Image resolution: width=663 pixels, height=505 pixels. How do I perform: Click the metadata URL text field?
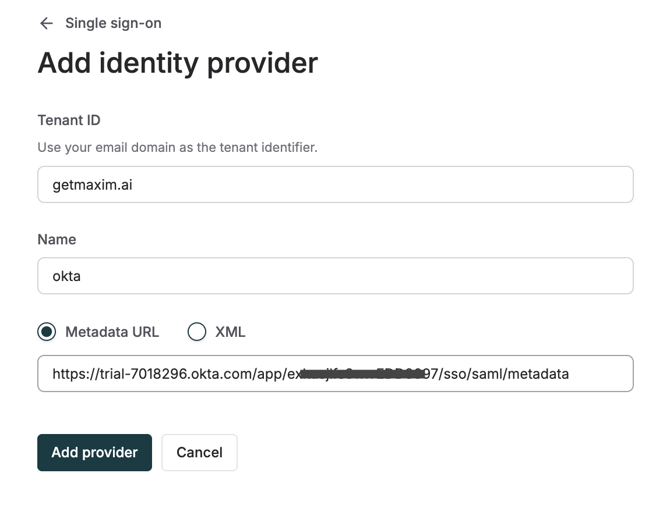[x=335, y=374]
